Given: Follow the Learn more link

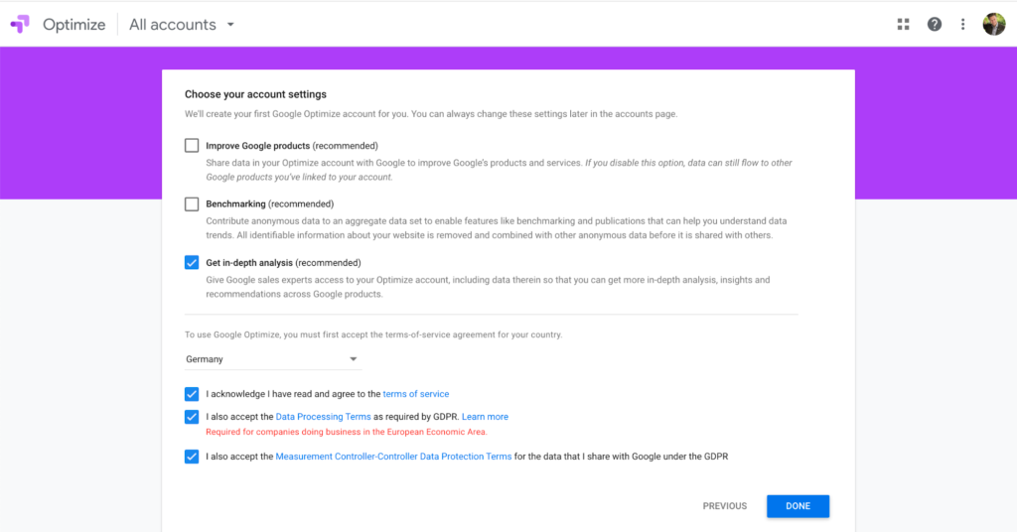Looking at the screenshot, I should [485, 417].
